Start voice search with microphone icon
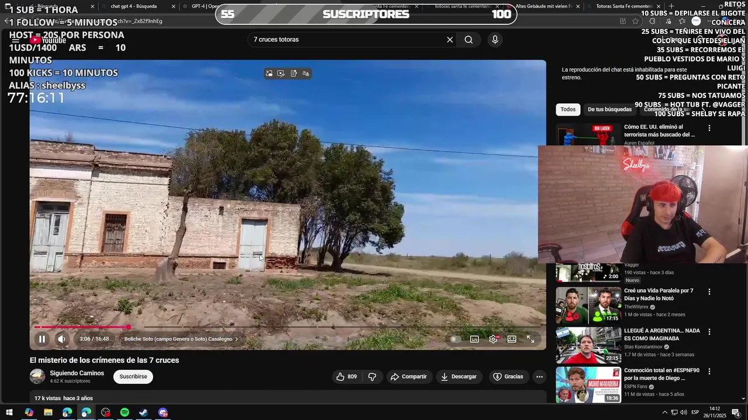 click(495, 40)
